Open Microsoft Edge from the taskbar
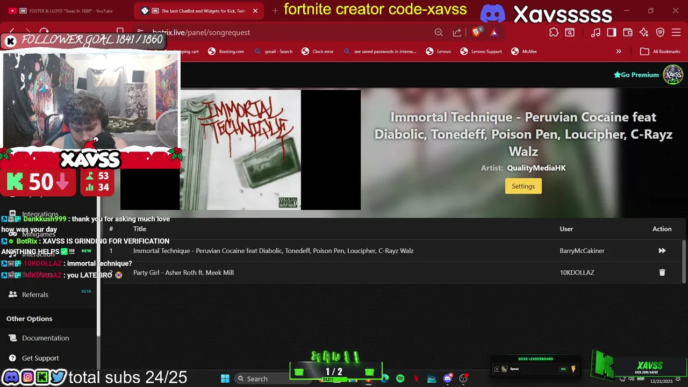The height and width of the screenshot is (387, 688). point(385,378)
